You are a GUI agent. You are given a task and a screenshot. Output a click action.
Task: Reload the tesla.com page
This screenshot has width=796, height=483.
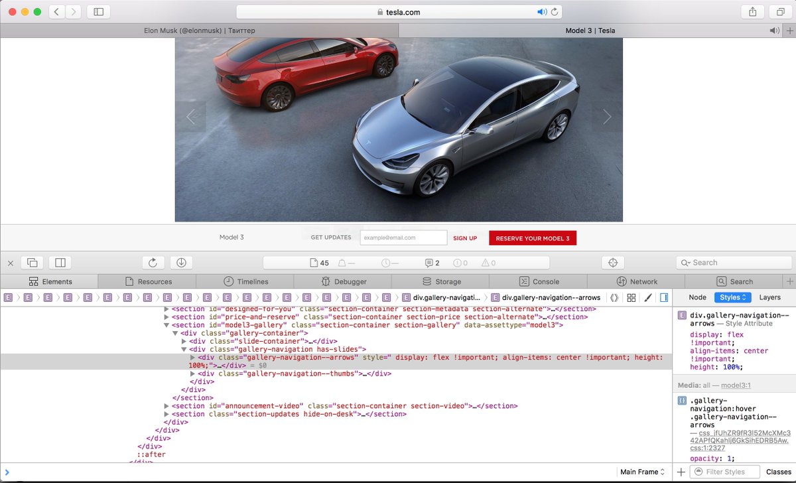click(554, 12)
